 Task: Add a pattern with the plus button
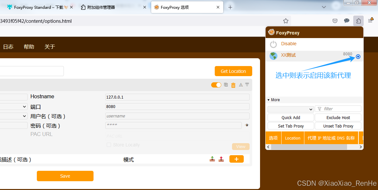pos(237,159)
